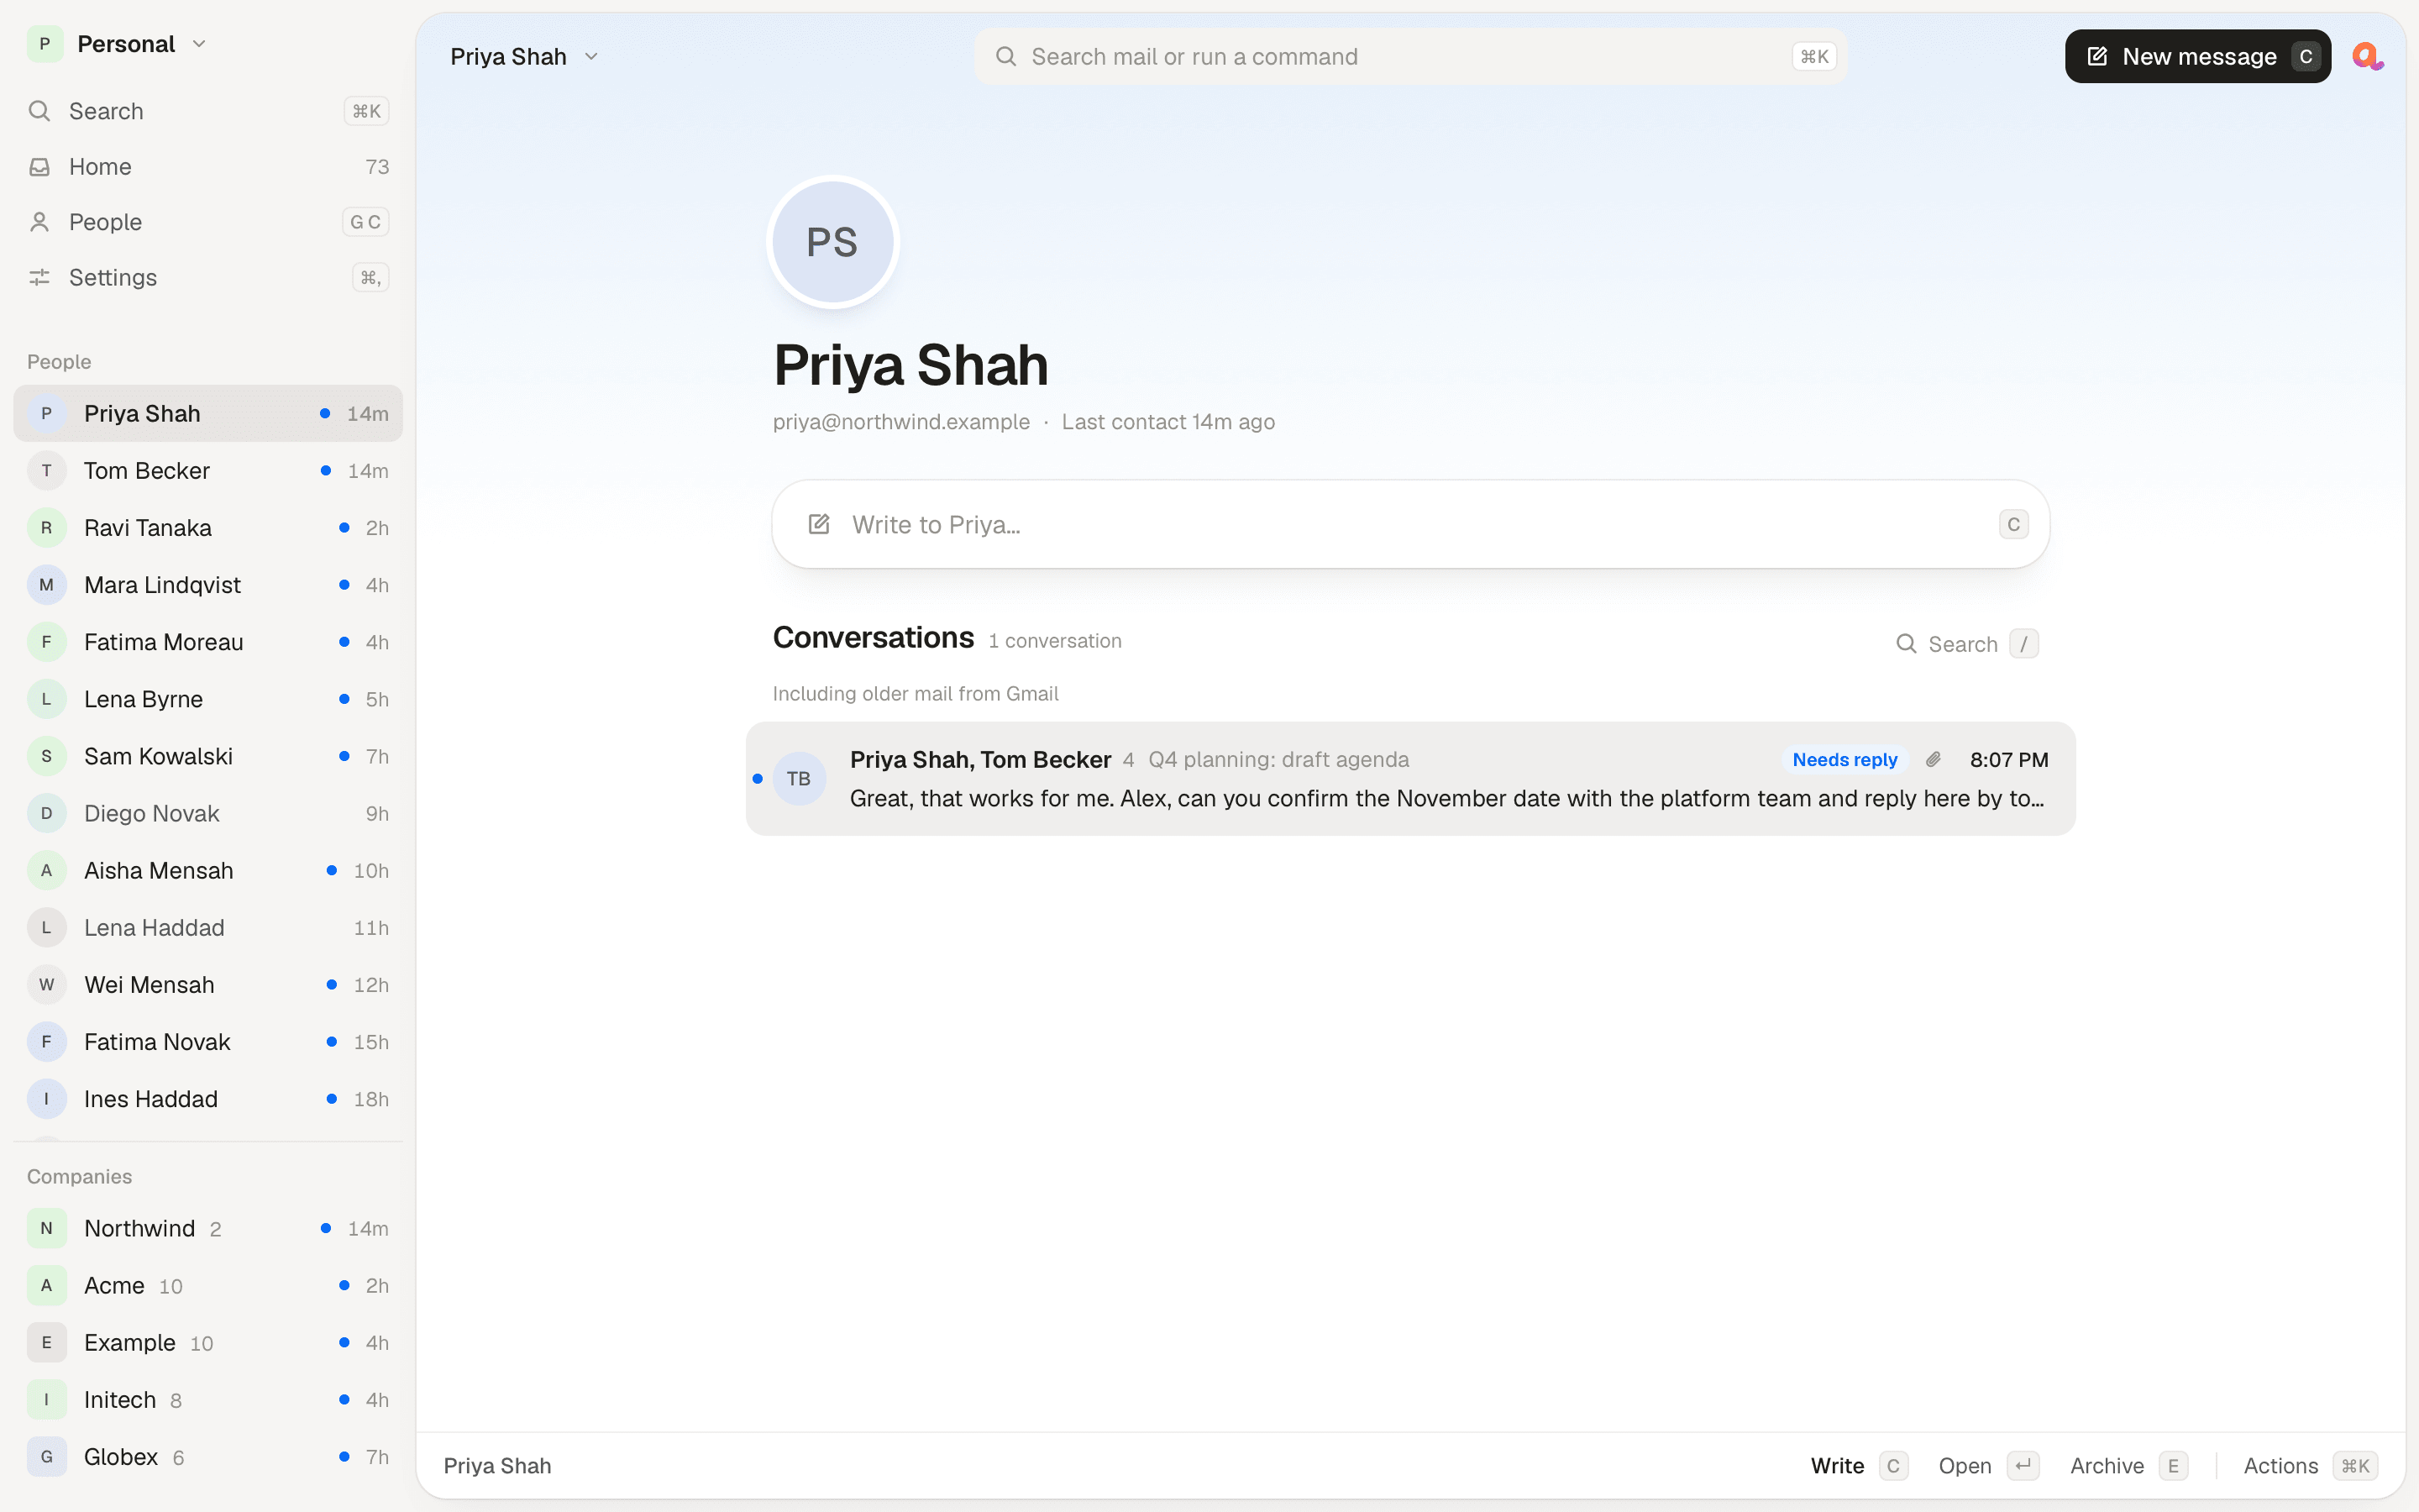This screenshot has width=2419, height=1512.
Task: Click the PS avatar on Priya Shah's profile
Action: coord(832,242)
